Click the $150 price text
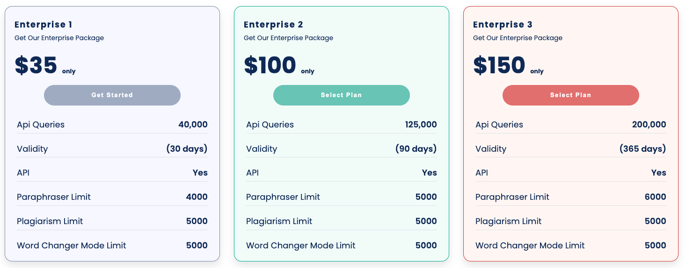686x268 pixels. tap(499, 65)
